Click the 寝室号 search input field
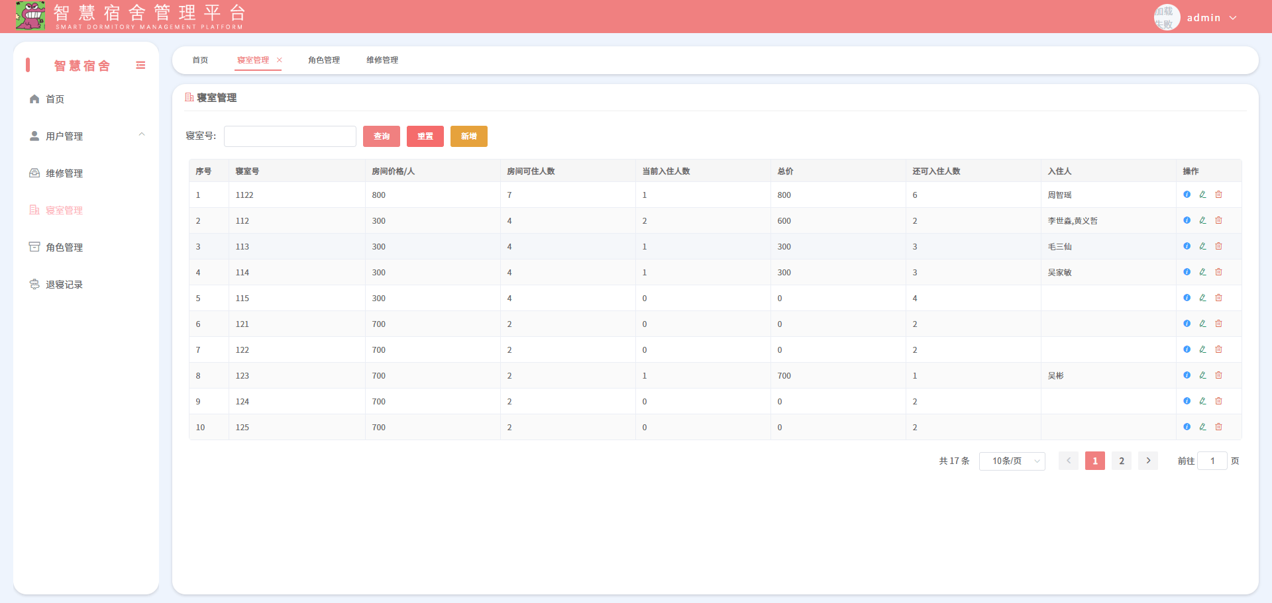This screenshot has height=603, width=1272. pos(290,136)
